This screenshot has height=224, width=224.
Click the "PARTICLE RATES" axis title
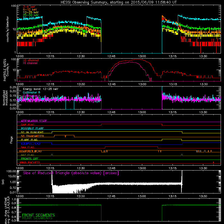pos(5,70)
